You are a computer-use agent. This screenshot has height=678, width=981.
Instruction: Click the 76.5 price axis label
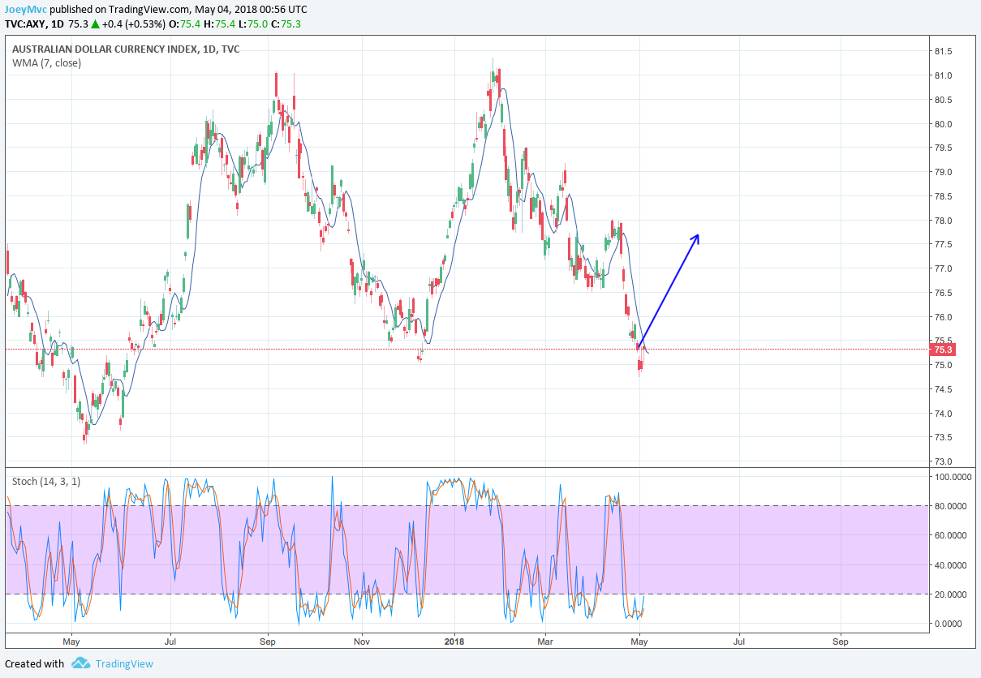[943, 293]
